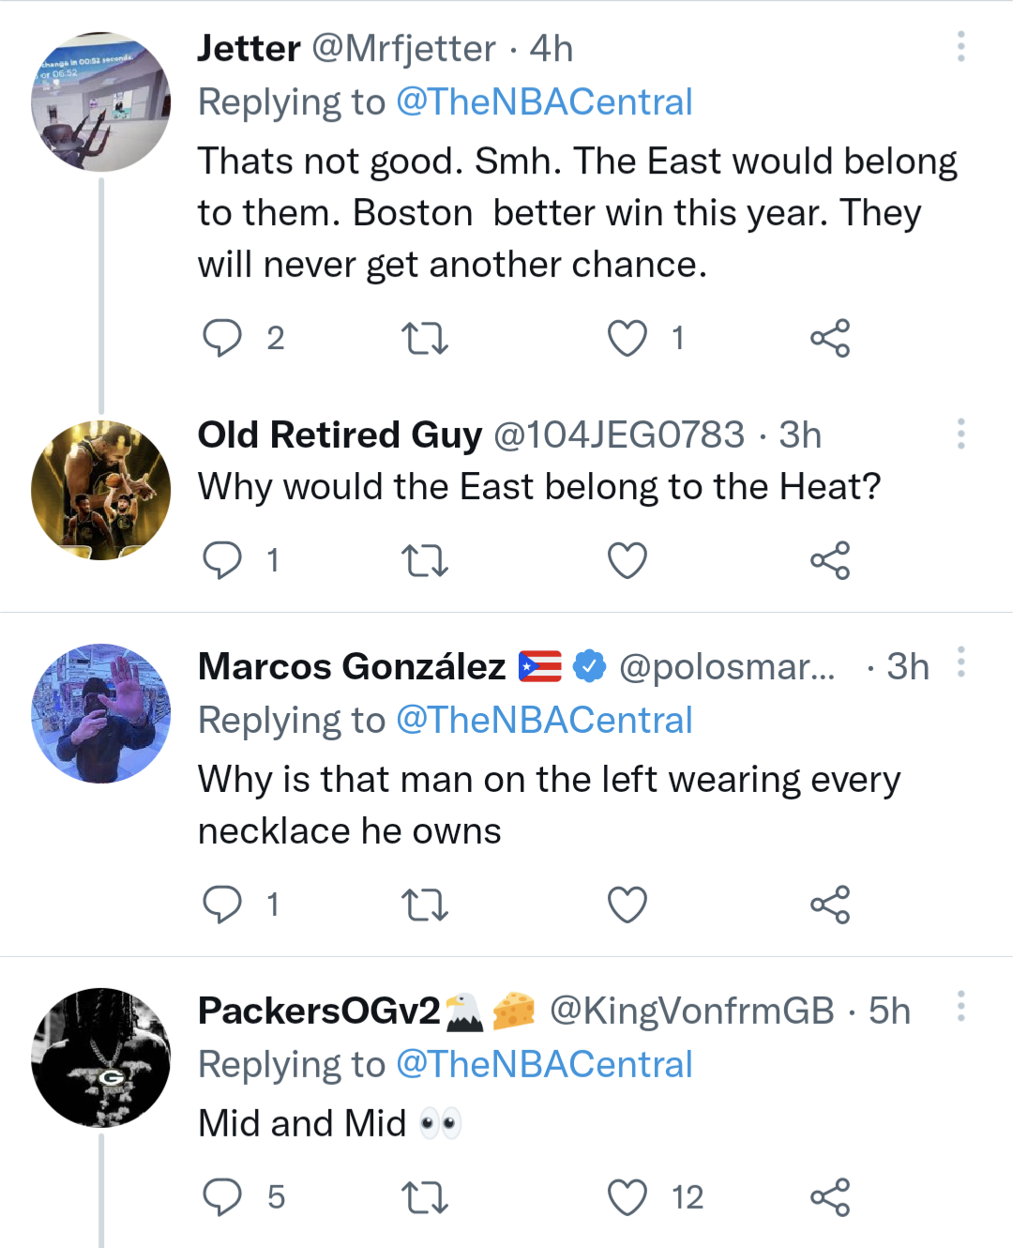
Task: Open more options on Marcos González's tweet
Action: point(960,662)
